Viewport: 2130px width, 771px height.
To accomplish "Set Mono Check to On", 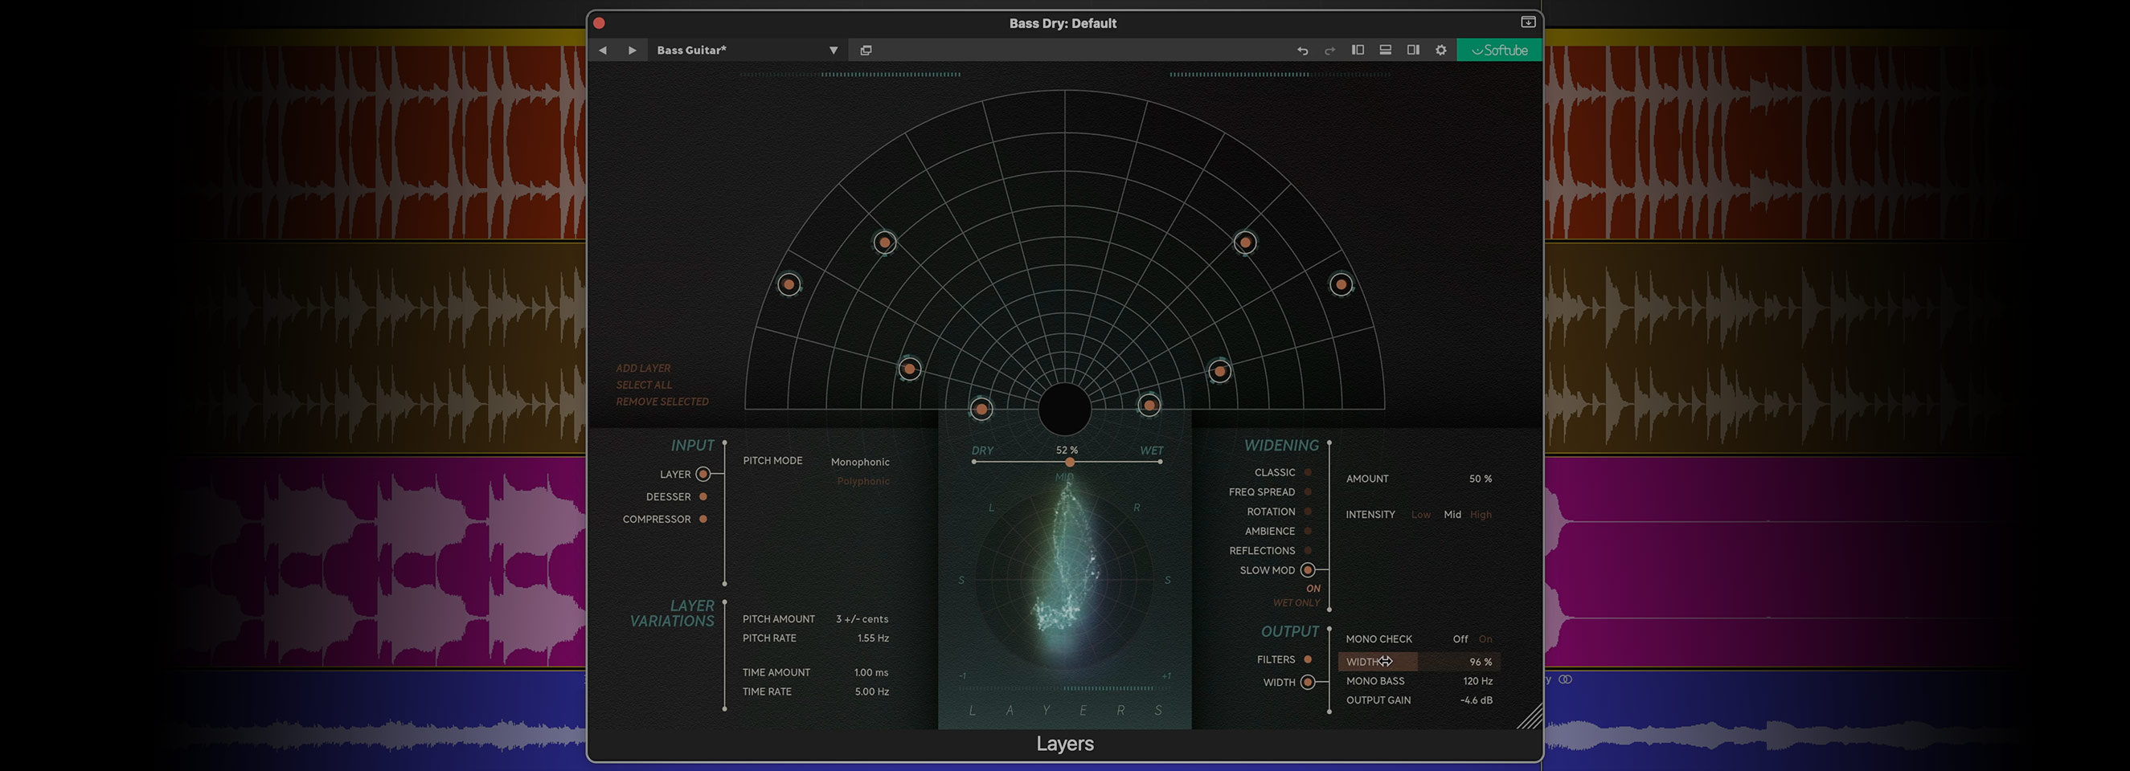I will [1485, 638].
